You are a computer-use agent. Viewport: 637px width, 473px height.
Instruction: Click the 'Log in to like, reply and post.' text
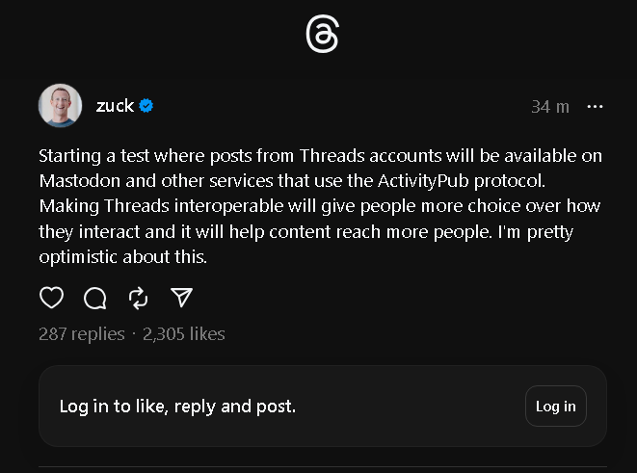pyautogui.click(x=177, y=407)
